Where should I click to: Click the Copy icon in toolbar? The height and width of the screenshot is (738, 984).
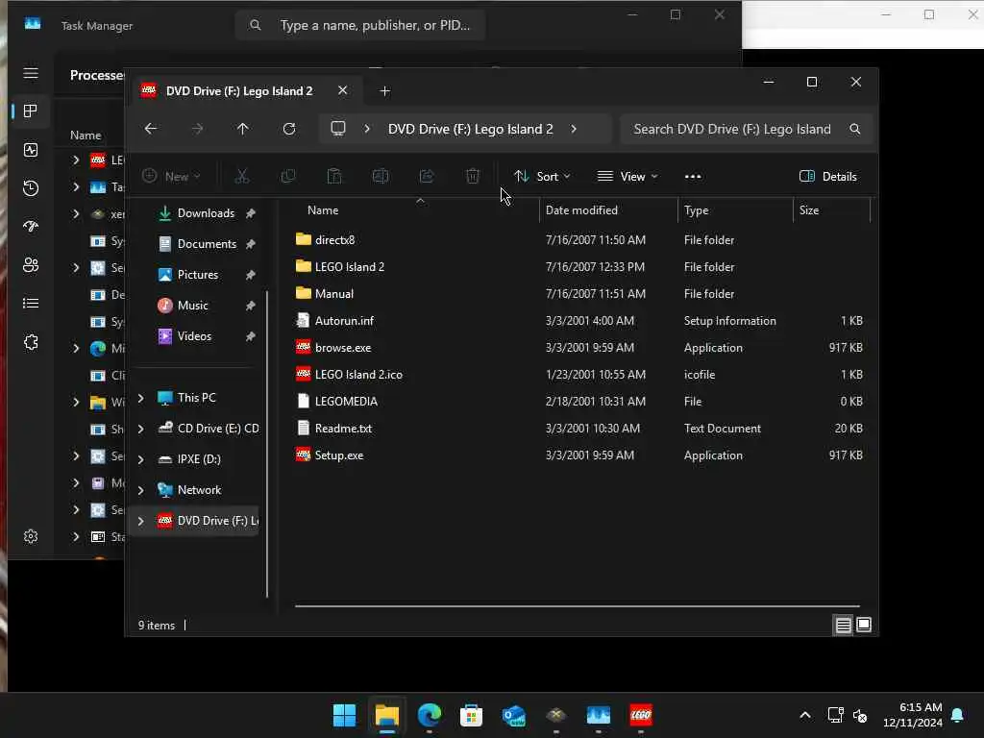pos(288,177)
